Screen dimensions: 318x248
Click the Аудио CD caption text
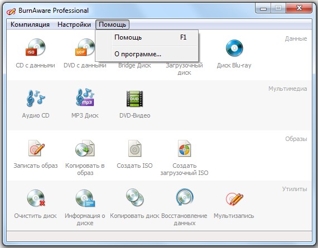[x=36, y=115]
